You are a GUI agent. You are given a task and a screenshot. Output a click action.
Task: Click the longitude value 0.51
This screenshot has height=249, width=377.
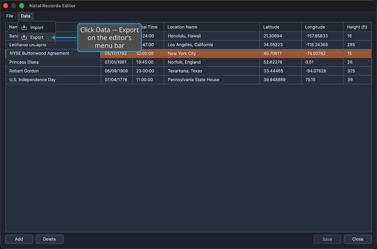coord(322,62)
